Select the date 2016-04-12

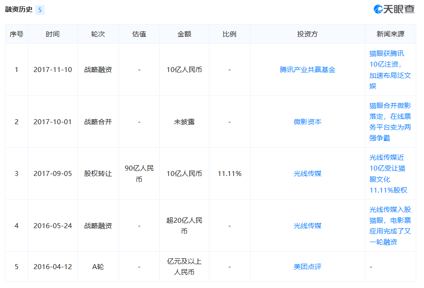(x=53, y=267)
